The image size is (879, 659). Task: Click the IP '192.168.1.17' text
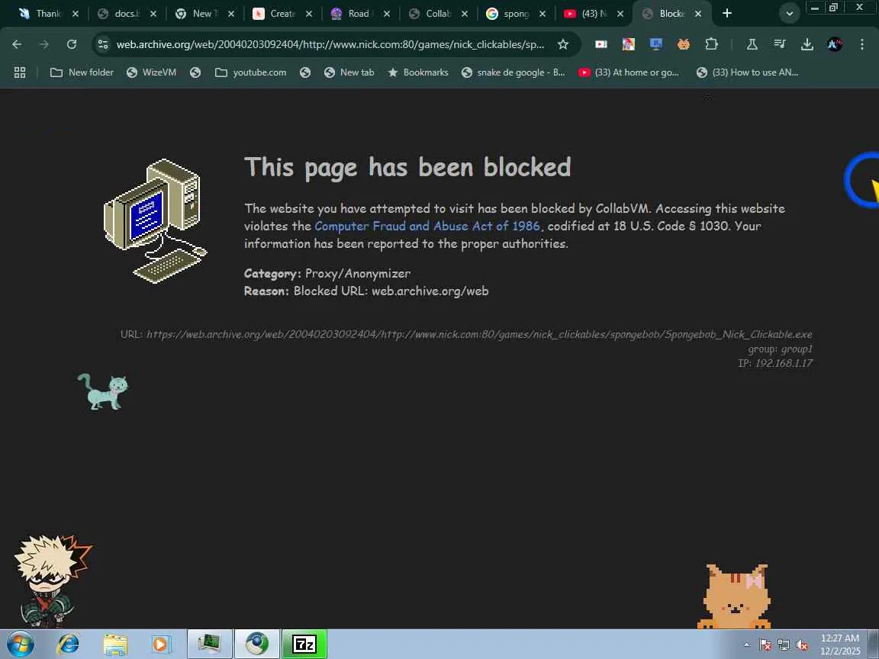coord(784,363)
